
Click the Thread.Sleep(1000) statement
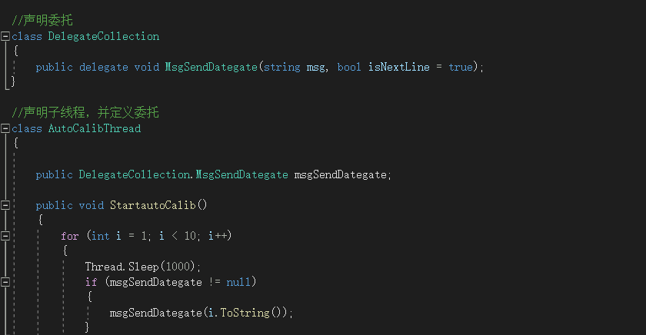[x=142, y=267]
